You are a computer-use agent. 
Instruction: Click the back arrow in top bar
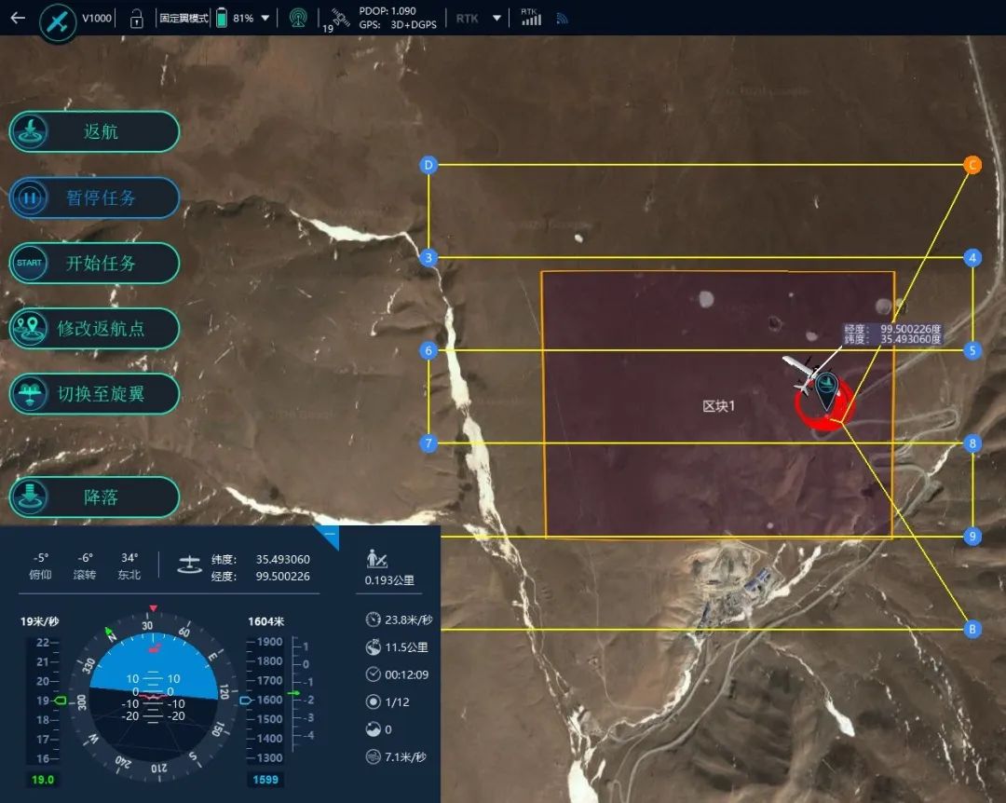18,18
